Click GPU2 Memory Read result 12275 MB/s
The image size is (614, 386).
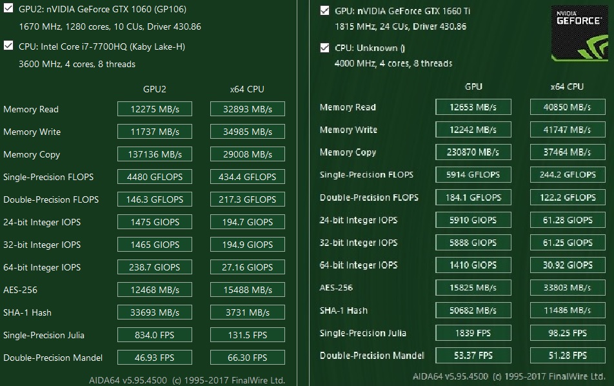pos(155,109)
